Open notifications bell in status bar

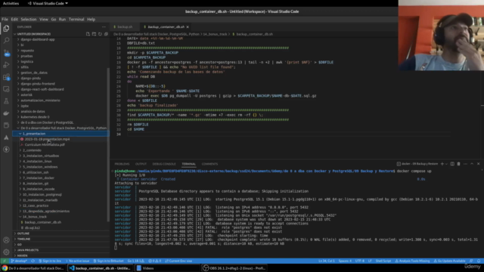[x=479, y=261]
